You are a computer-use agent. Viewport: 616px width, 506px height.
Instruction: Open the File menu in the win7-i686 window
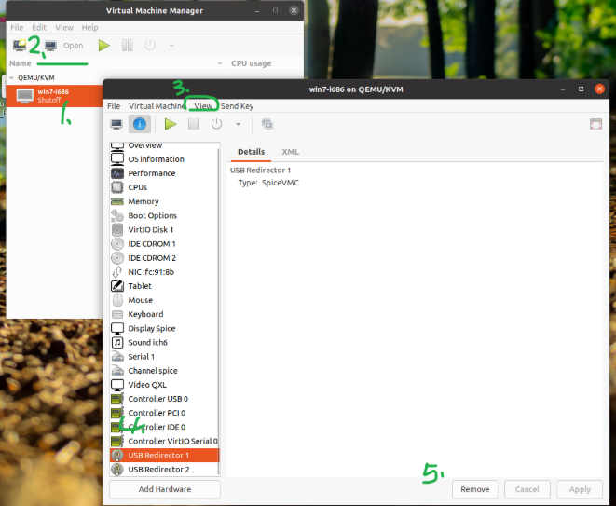114,106
